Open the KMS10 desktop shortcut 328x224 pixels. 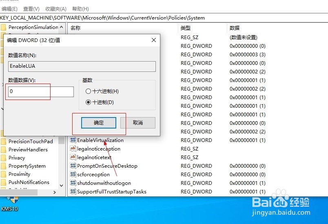coord(10,204)
